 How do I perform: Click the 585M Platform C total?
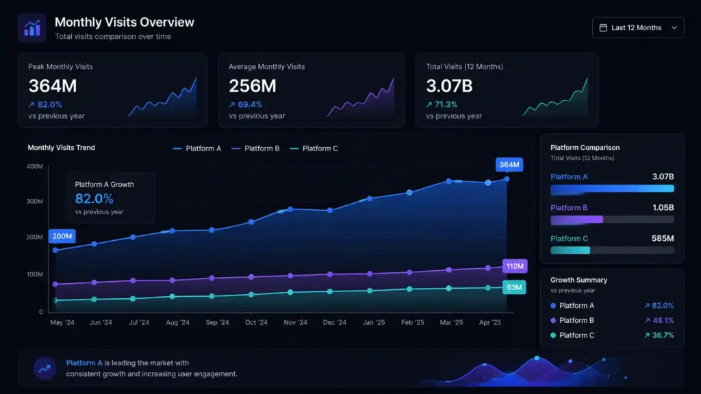tap(663, 239)
